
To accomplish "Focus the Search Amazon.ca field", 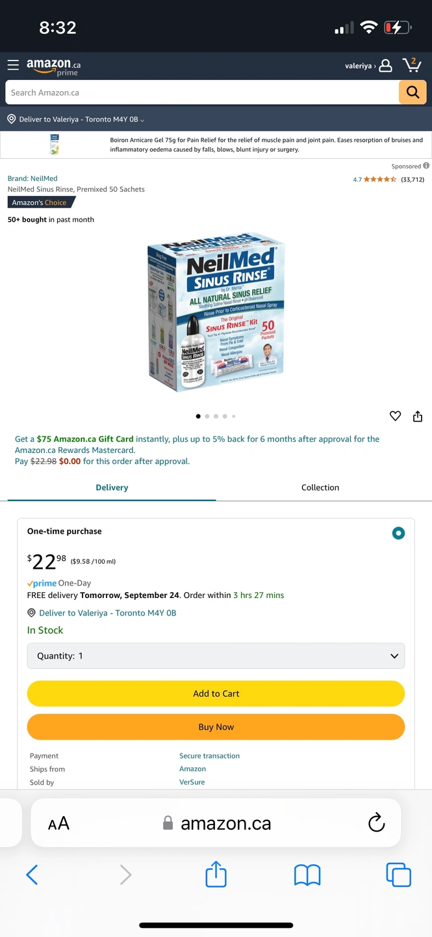I will (x=202, y=92).
